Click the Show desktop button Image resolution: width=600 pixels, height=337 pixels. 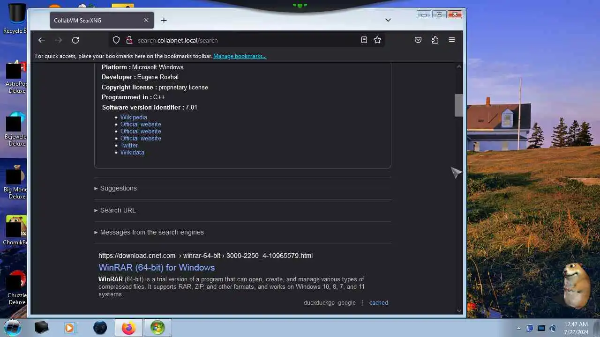click(x=596, y=328)
